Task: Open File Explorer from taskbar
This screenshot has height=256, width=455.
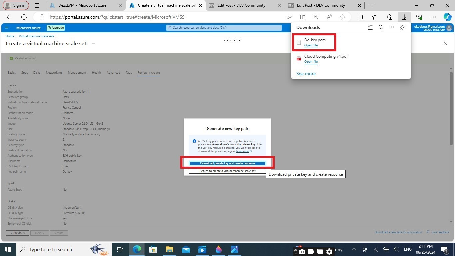Action: (x=169, y=249)
